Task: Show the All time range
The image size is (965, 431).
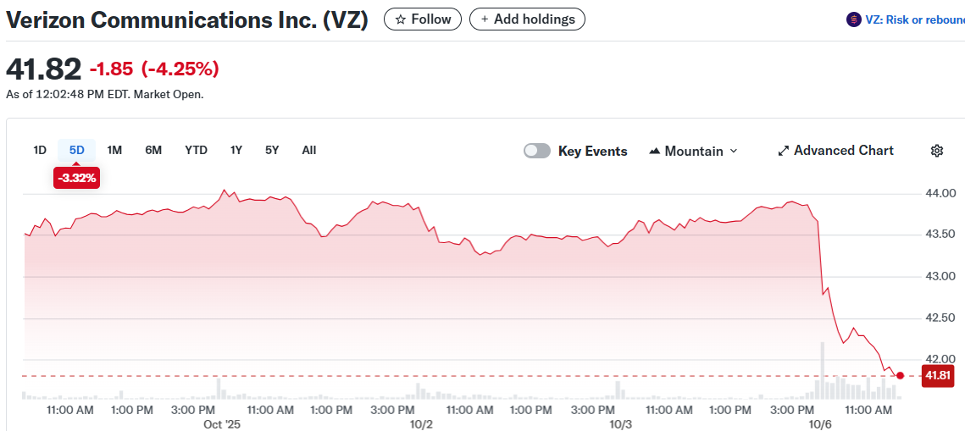Action: (x=309, y=150)
